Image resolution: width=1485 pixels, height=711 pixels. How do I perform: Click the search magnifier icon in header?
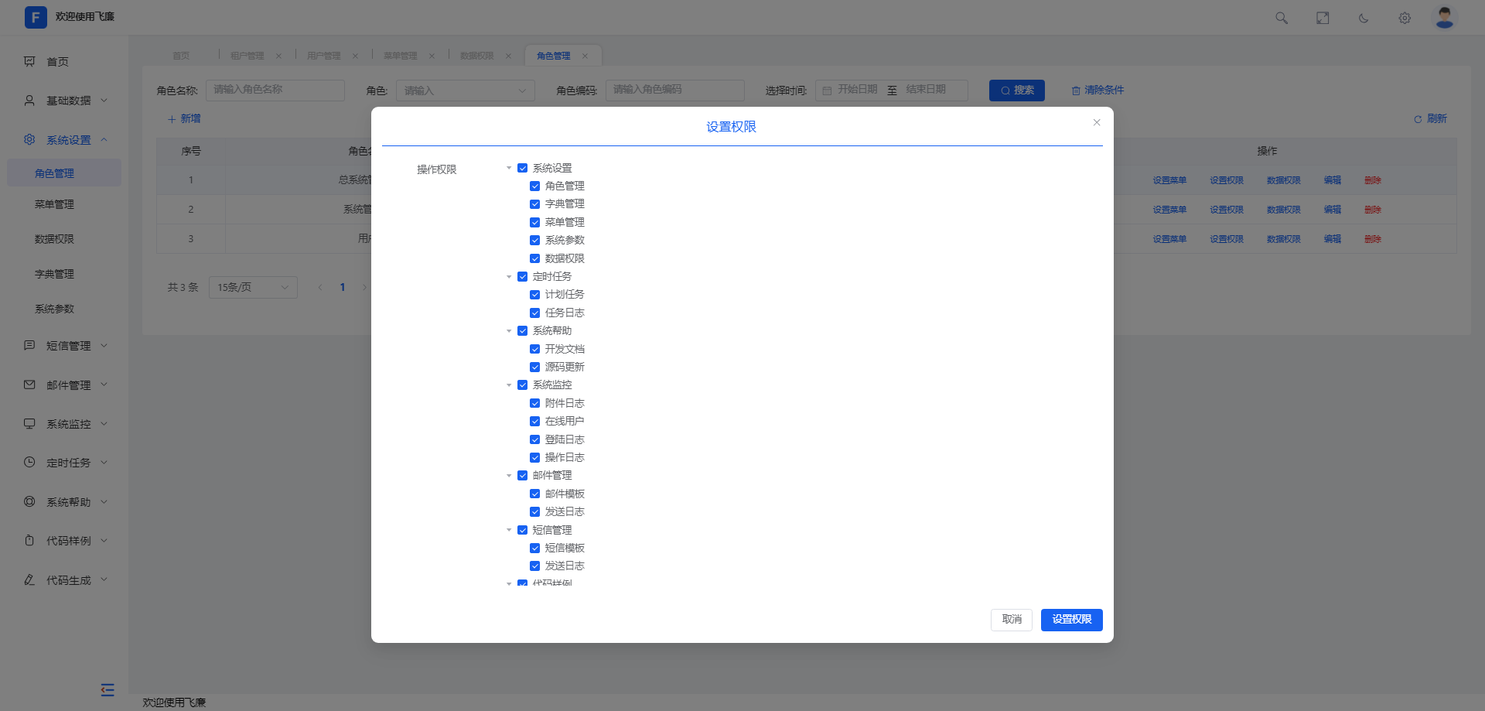[x=1282, y=18]
